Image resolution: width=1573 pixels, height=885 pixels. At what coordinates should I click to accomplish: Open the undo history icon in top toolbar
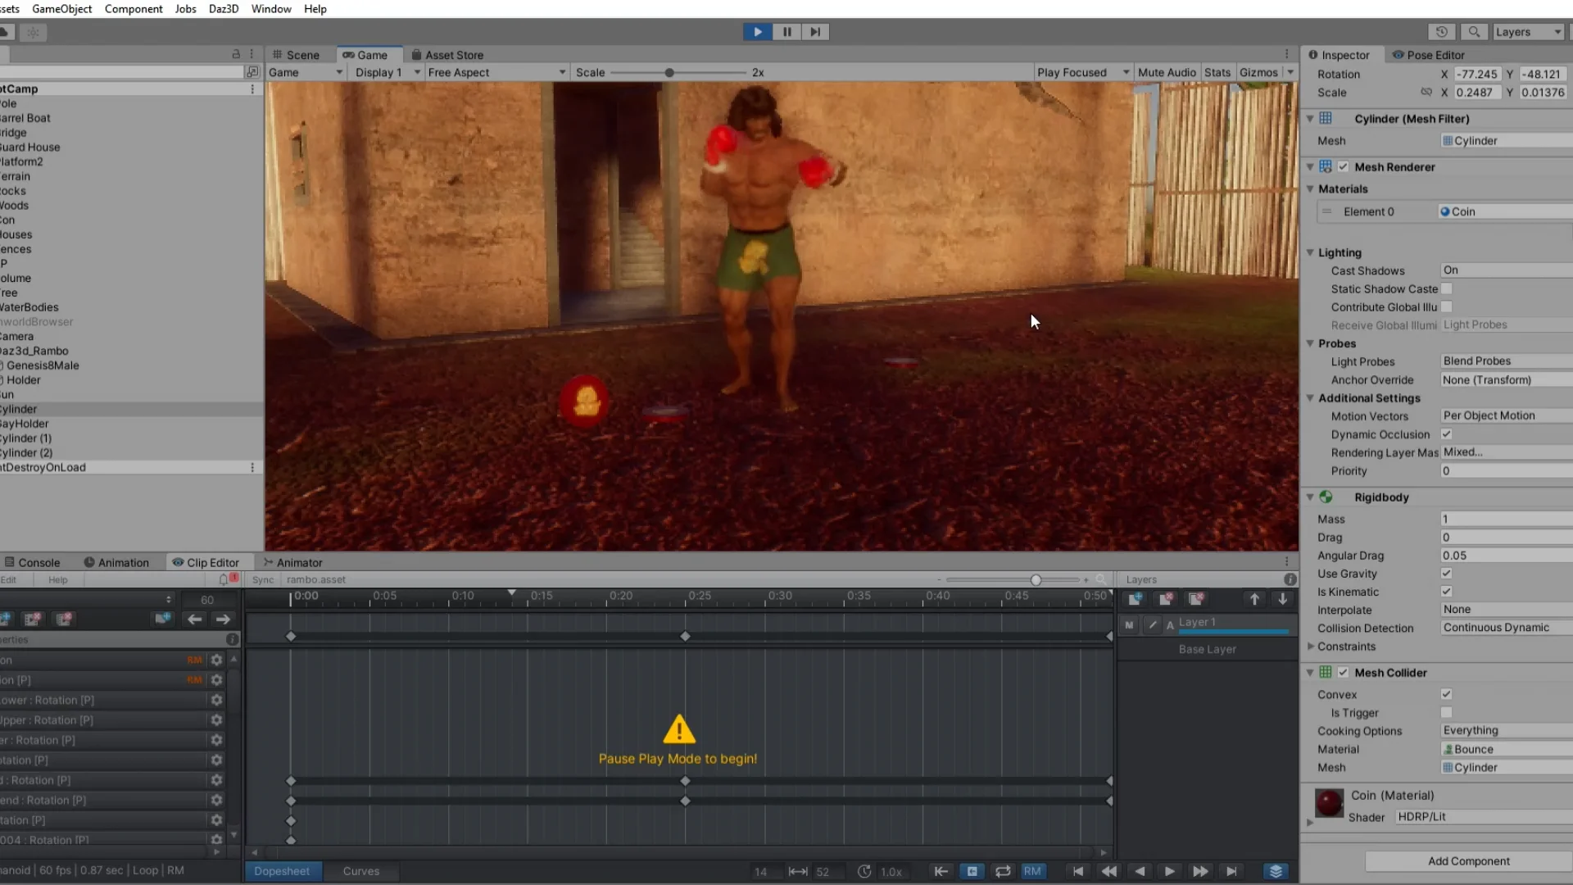pyautogui.click(x=1442, y=32)
